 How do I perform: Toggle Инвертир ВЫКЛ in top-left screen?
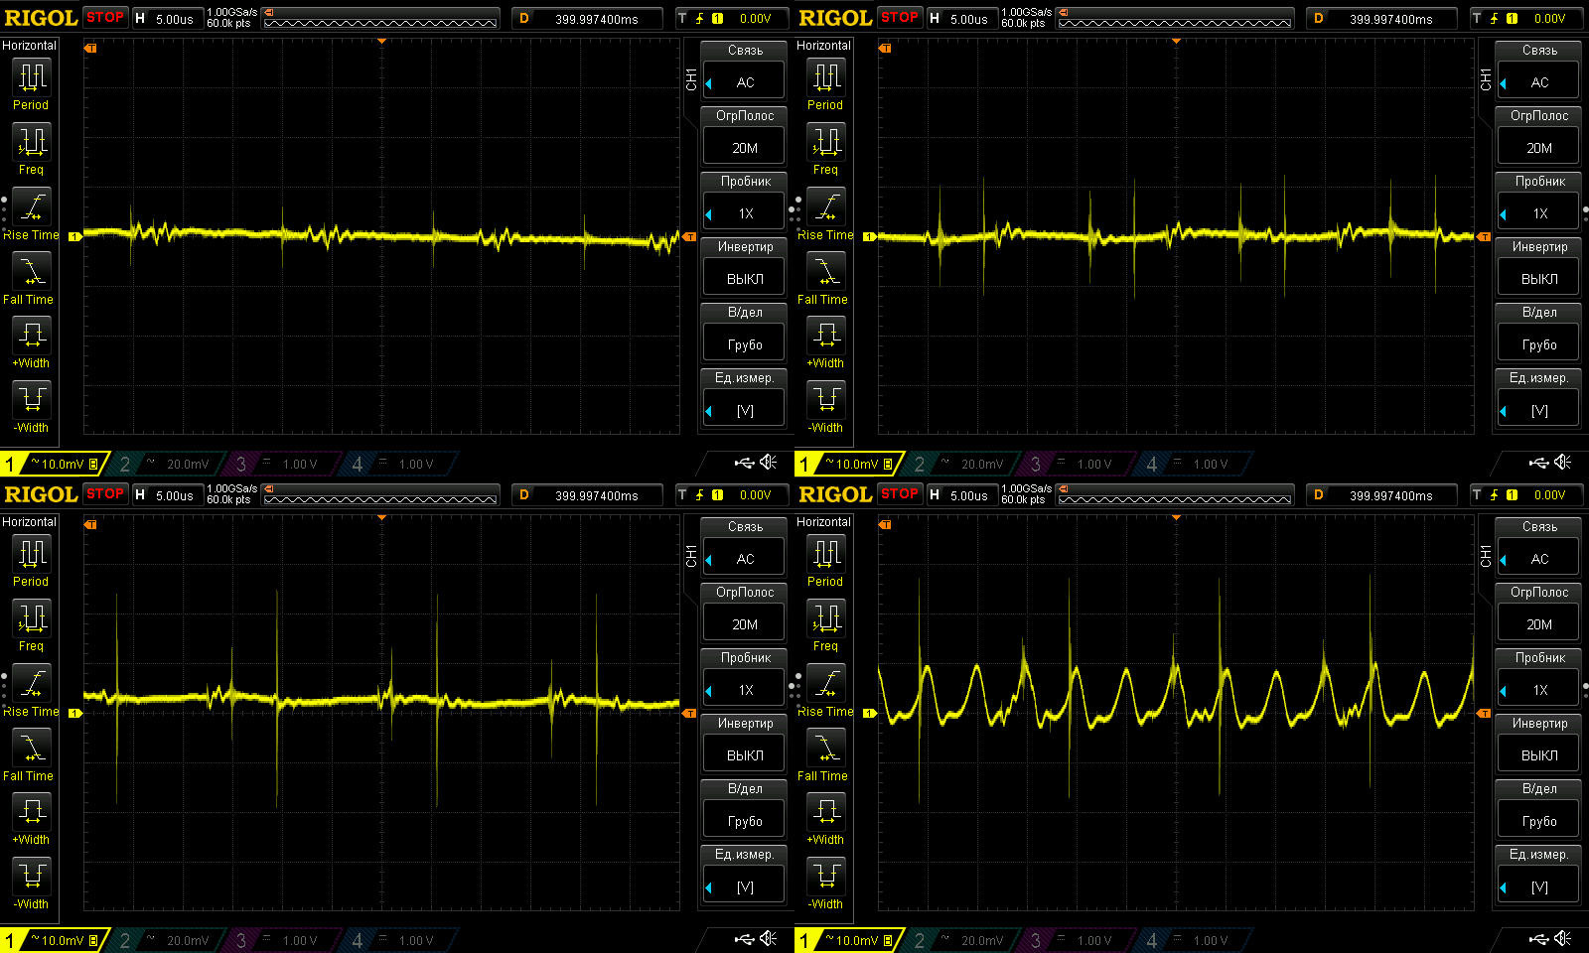pos(744,278)
